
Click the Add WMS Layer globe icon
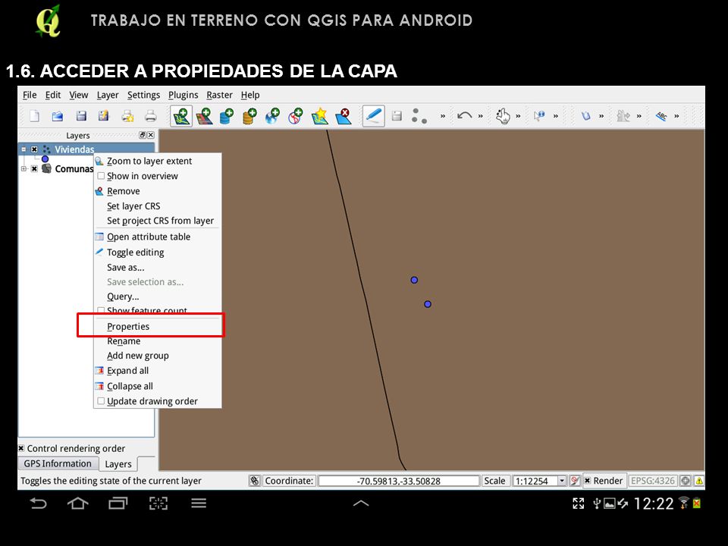point(272,115)
